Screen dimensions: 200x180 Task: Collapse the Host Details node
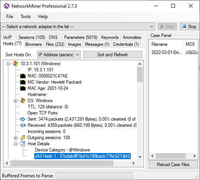tap(15, 144)
